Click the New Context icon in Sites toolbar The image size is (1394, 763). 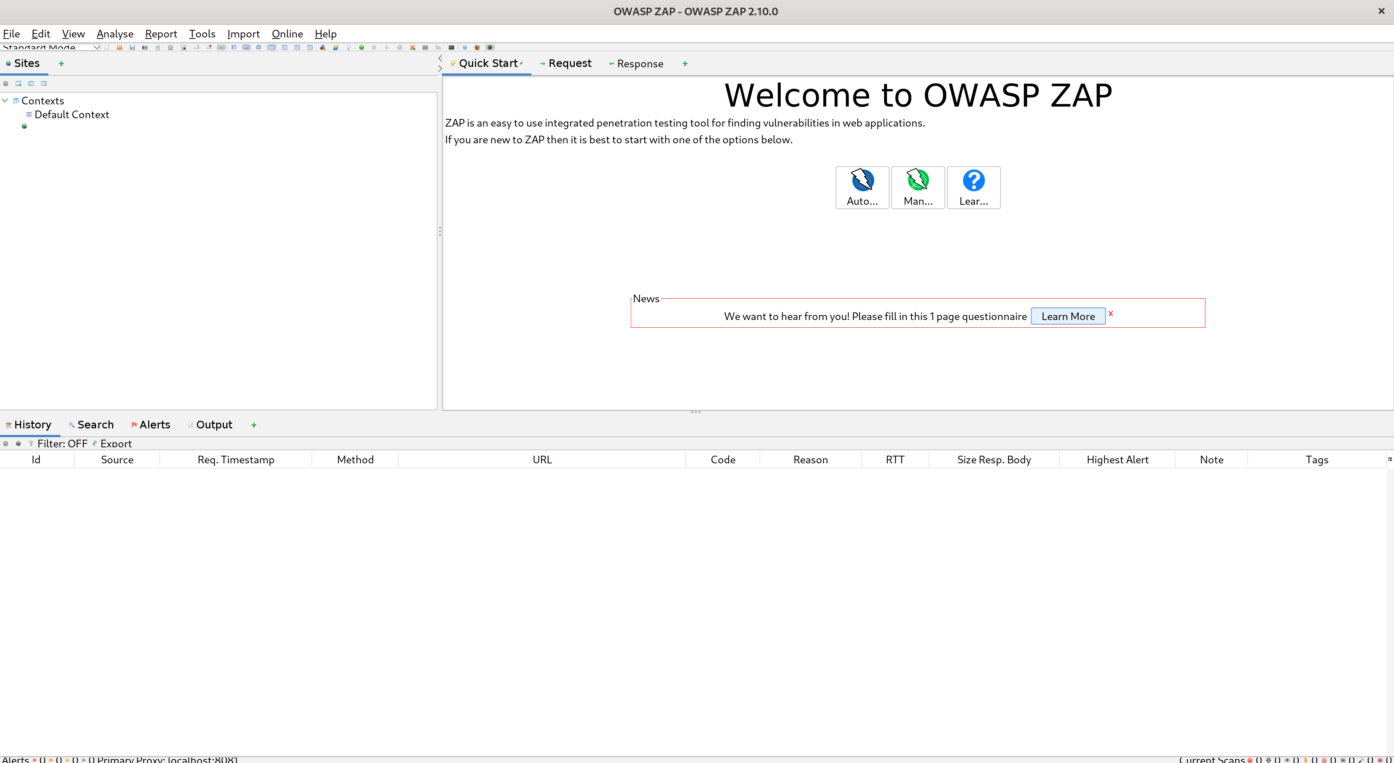19,83
